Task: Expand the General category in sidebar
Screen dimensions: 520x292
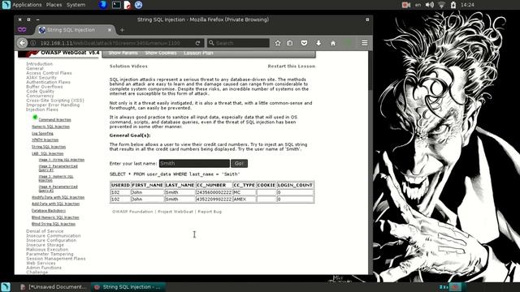Action: (x=35, y=68)
